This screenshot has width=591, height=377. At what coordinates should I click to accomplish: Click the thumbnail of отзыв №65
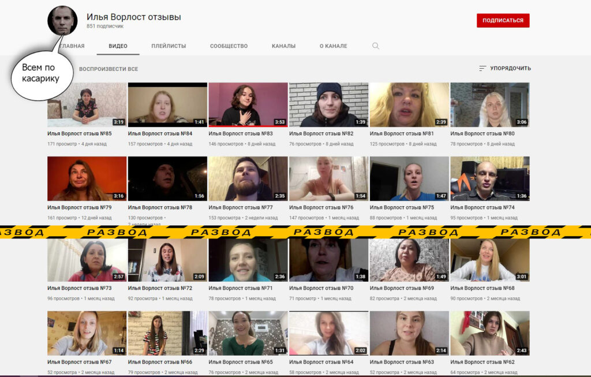tap(248, 333)
